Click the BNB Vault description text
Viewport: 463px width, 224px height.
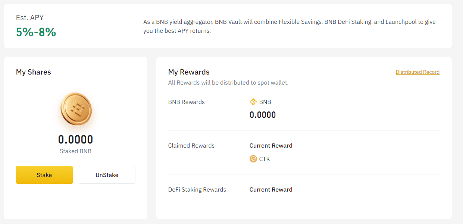289,26
